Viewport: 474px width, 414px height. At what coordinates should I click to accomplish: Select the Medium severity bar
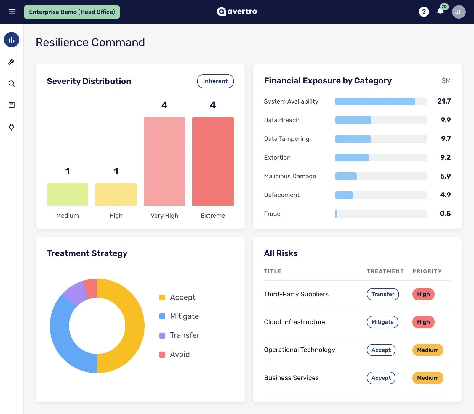click(x=68, y=194)
